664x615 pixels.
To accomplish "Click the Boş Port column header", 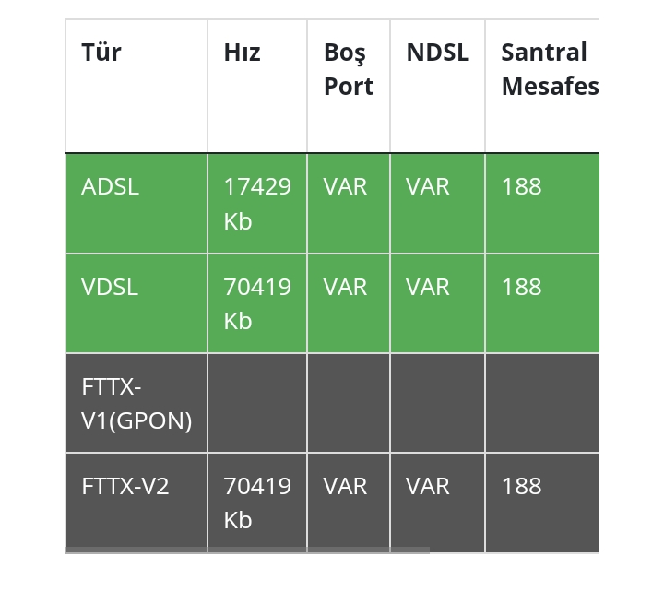I will pos(348,69).
